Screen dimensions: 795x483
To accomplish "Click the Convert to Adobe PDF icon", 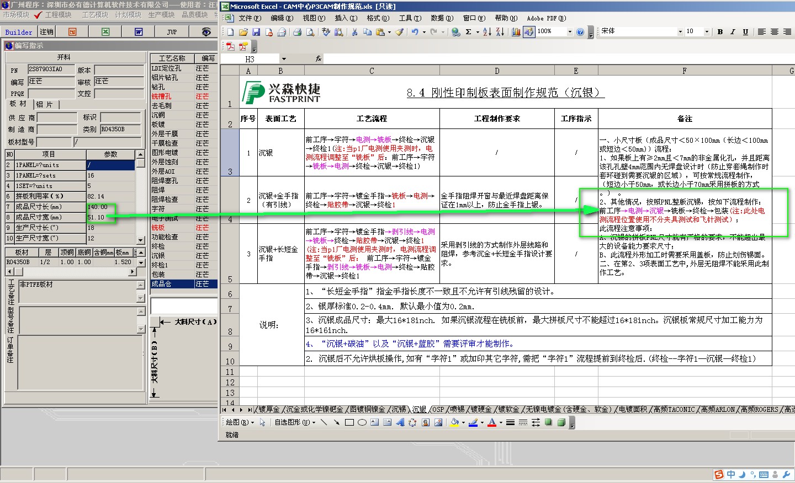I will click(x=230, y=46).
